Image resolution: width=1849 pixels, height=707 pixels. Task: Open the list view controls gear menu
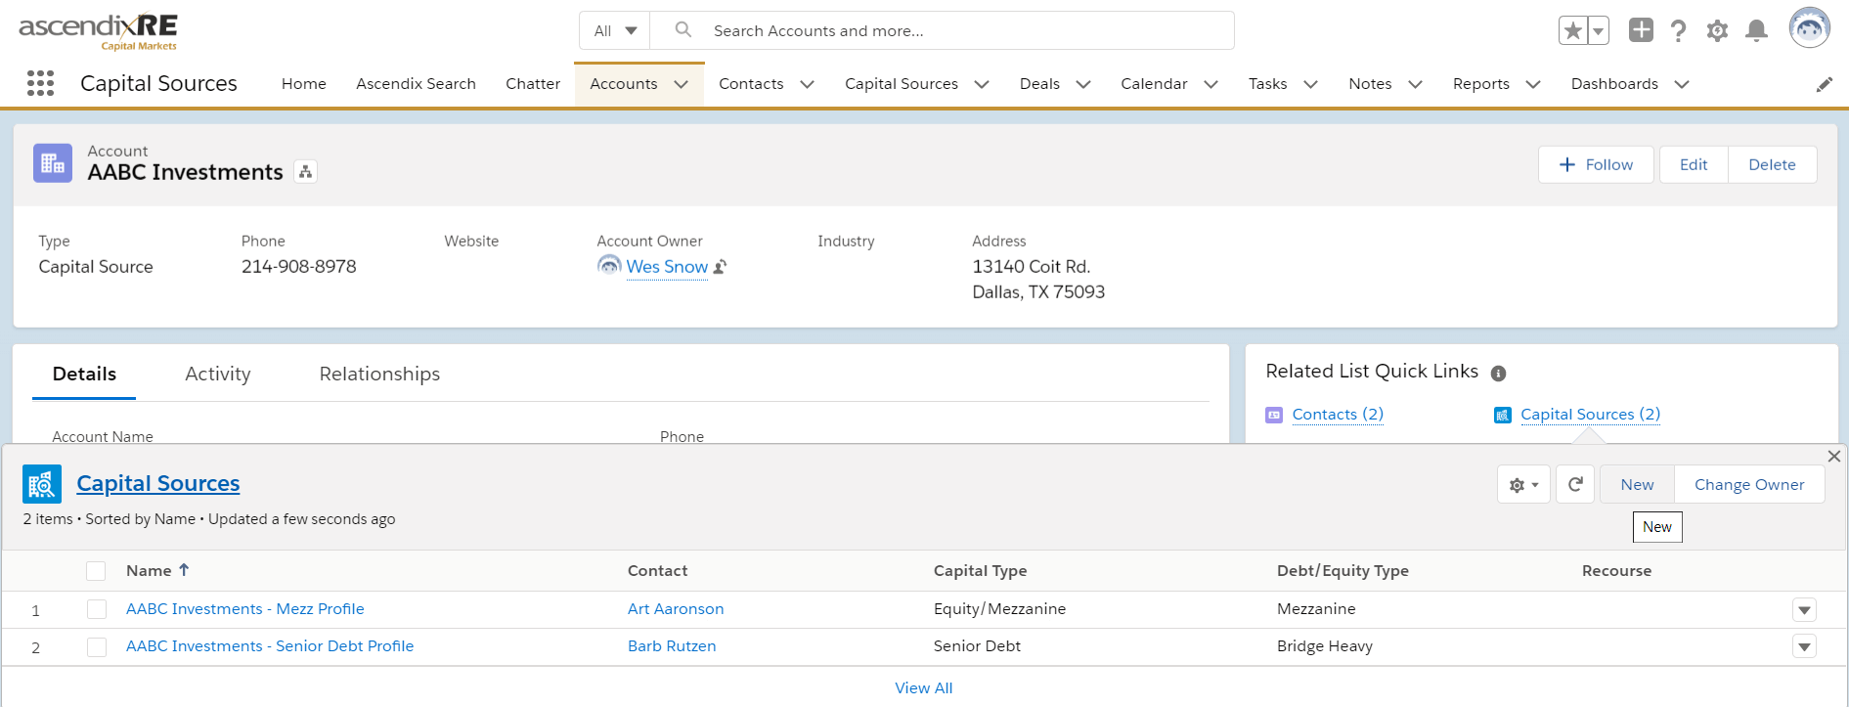click(1523, 484)
